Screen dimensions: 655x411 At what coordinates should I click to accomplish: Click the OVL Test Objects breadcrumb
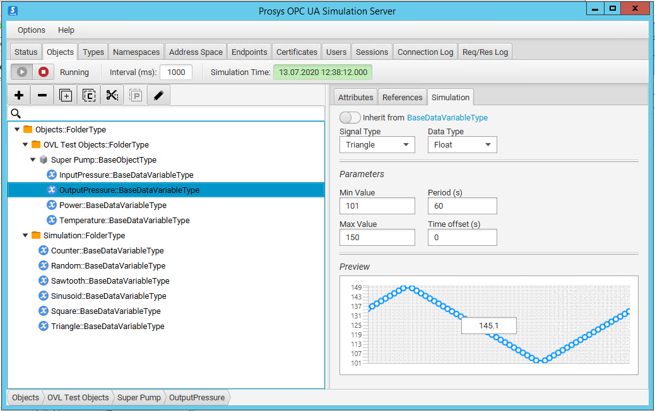pyautogui.click(x=78, y=398)
